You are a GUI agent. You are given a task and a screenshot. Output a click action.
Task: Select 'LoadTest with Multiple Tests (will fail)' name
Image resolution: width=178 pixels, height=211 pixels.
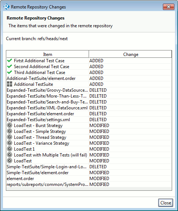[50, 155]
